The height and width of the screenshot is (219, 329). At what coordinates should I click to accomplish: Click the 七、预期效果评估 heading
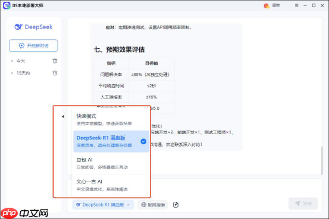click(119, 50)
